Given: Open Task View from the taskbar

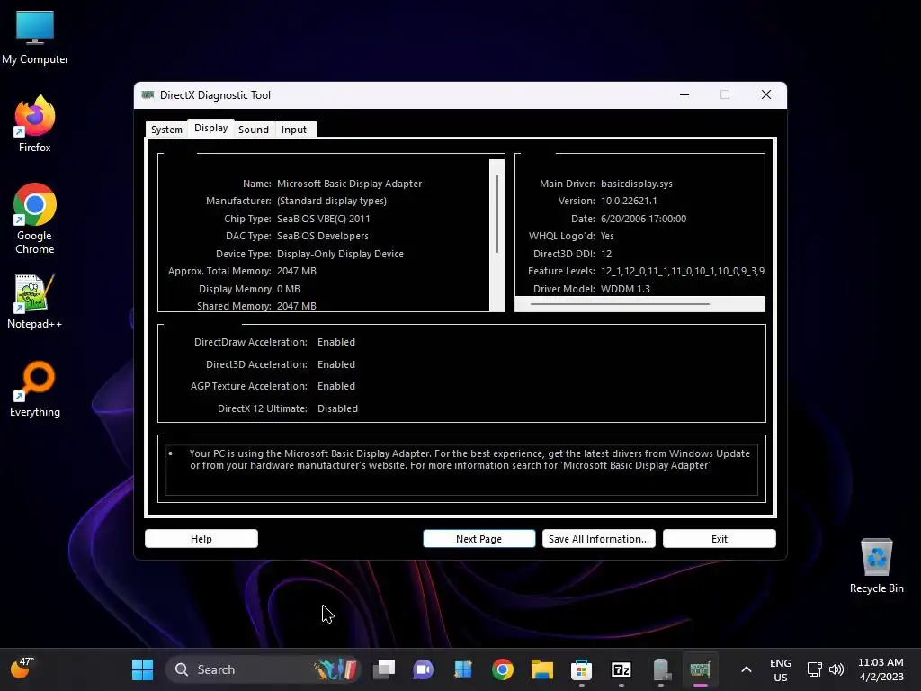Looking at the screenshot, I should pos(384,669).
